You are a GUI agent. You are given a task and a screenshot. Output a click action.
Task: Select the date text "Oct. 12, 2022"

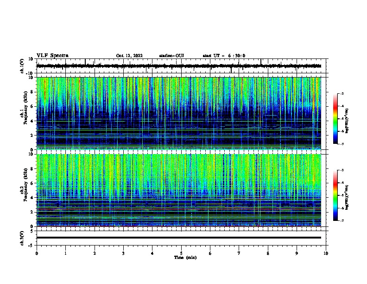coord(129,56)
